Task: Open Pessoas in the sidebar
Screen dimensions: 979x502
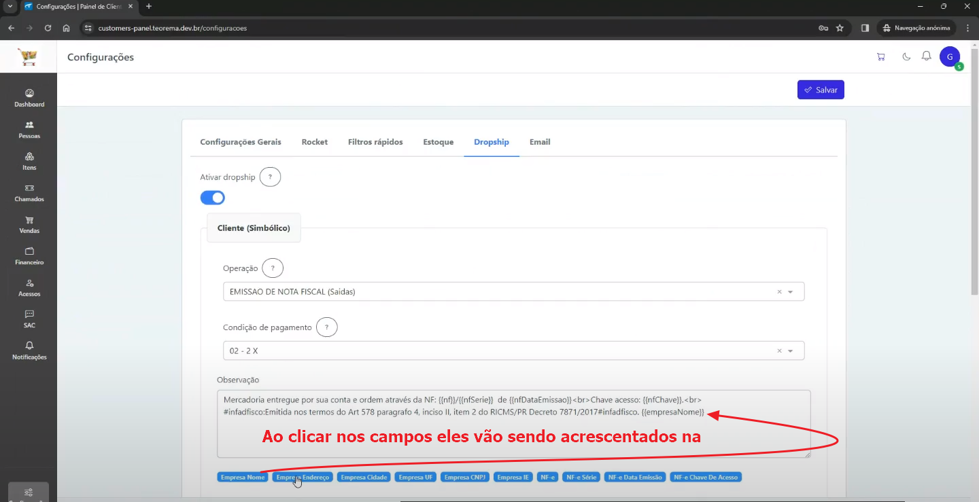Action: (x=29, y=130)
